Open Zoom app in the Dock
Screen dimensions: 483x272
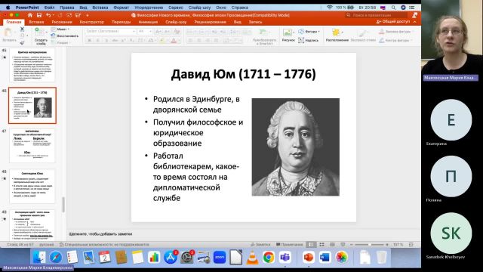tap(220, 257)
